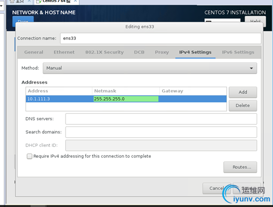Click the Netmask column header
Viewport: 273px width, 207px height.
[126, 91]
